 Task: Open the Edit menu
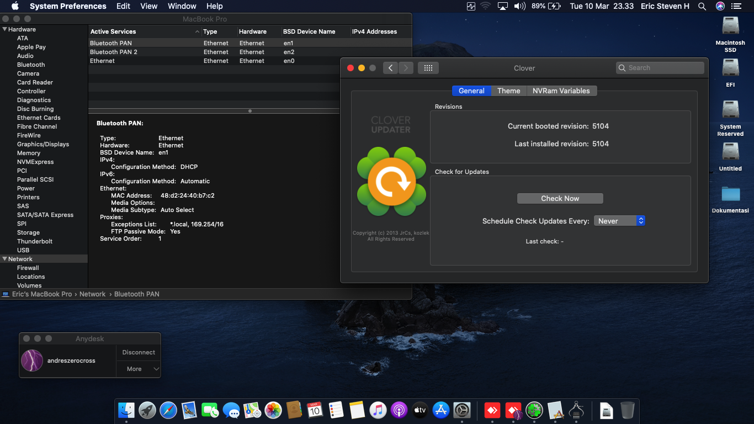[123, 6]
